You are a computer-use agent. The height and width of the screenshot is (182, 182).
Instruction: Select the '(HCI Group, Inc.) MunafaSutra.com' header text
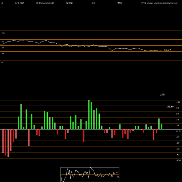click(159, 3)
